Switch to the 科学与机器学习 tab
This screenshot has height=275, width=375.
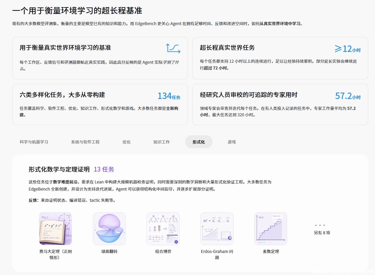(x=34, y=142)
